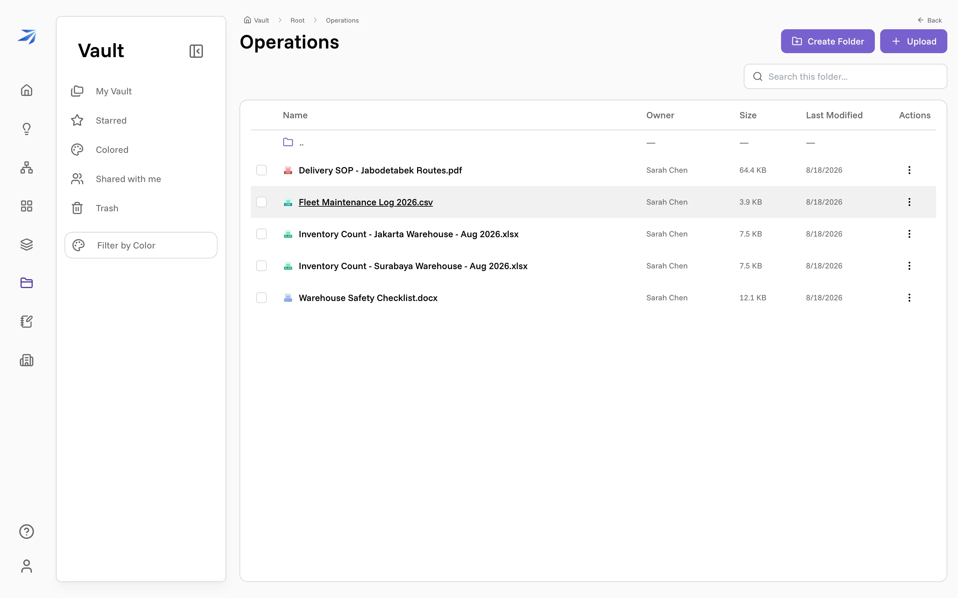Go up via the '..' parent folder row
The width and height of the screenshot is (958, 598).
593,143
